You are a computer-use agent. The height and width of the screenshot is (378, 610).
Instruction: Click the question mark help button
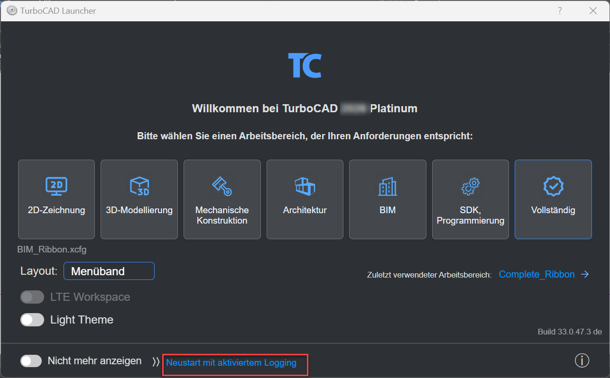click(x=560, y=10)
